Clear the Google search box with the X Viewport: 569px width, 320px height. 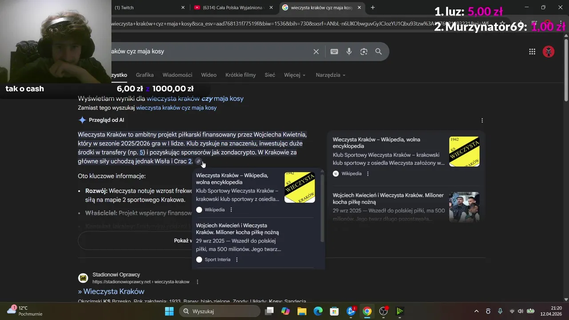click(x=316, y=52)
